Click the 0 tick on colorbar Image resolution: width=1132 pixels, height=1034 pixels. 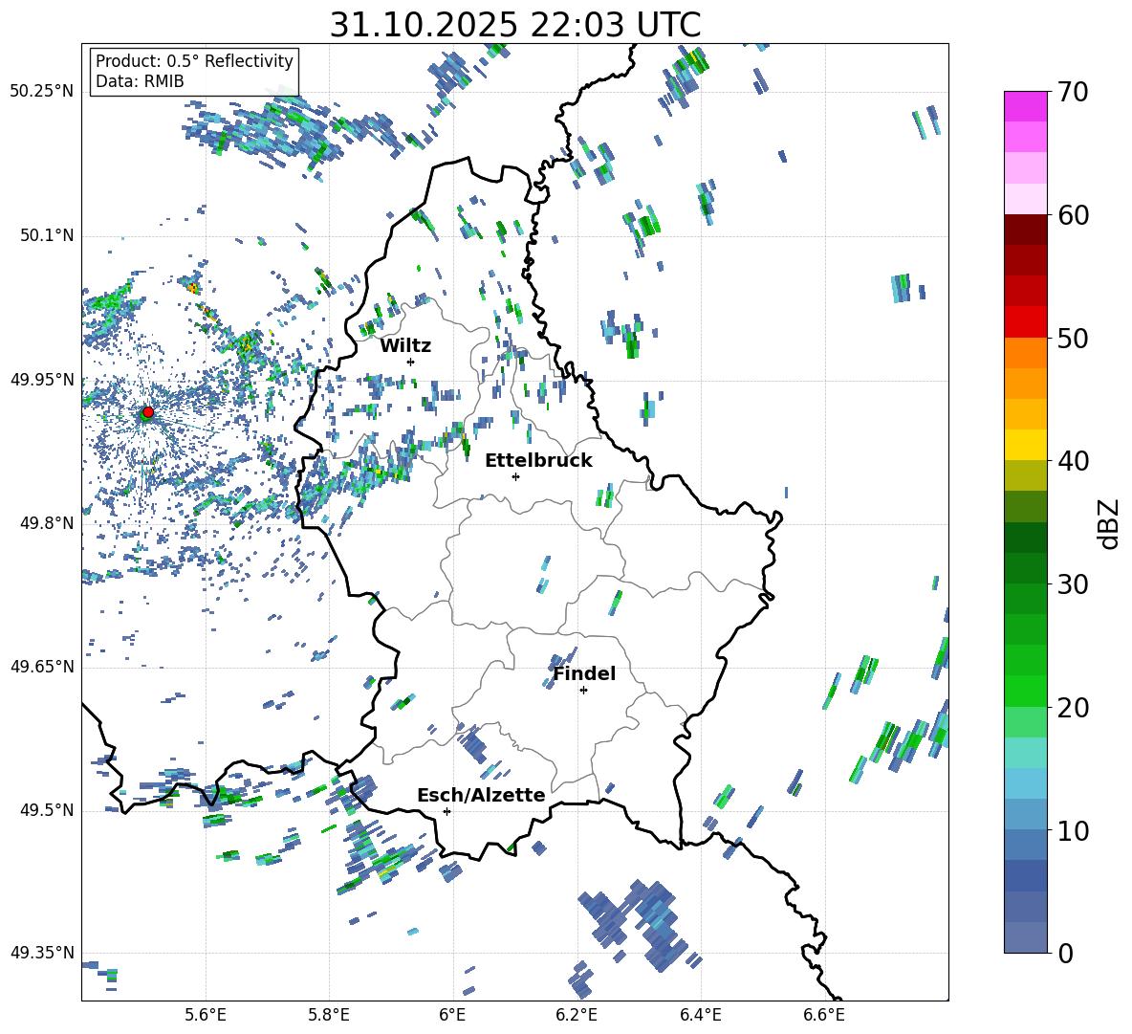[1065, 953]
